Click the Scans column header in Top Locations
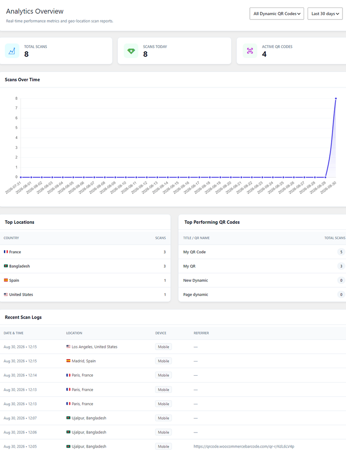The height and width of the screenshot is (452, 346). (x=160, y=238)
